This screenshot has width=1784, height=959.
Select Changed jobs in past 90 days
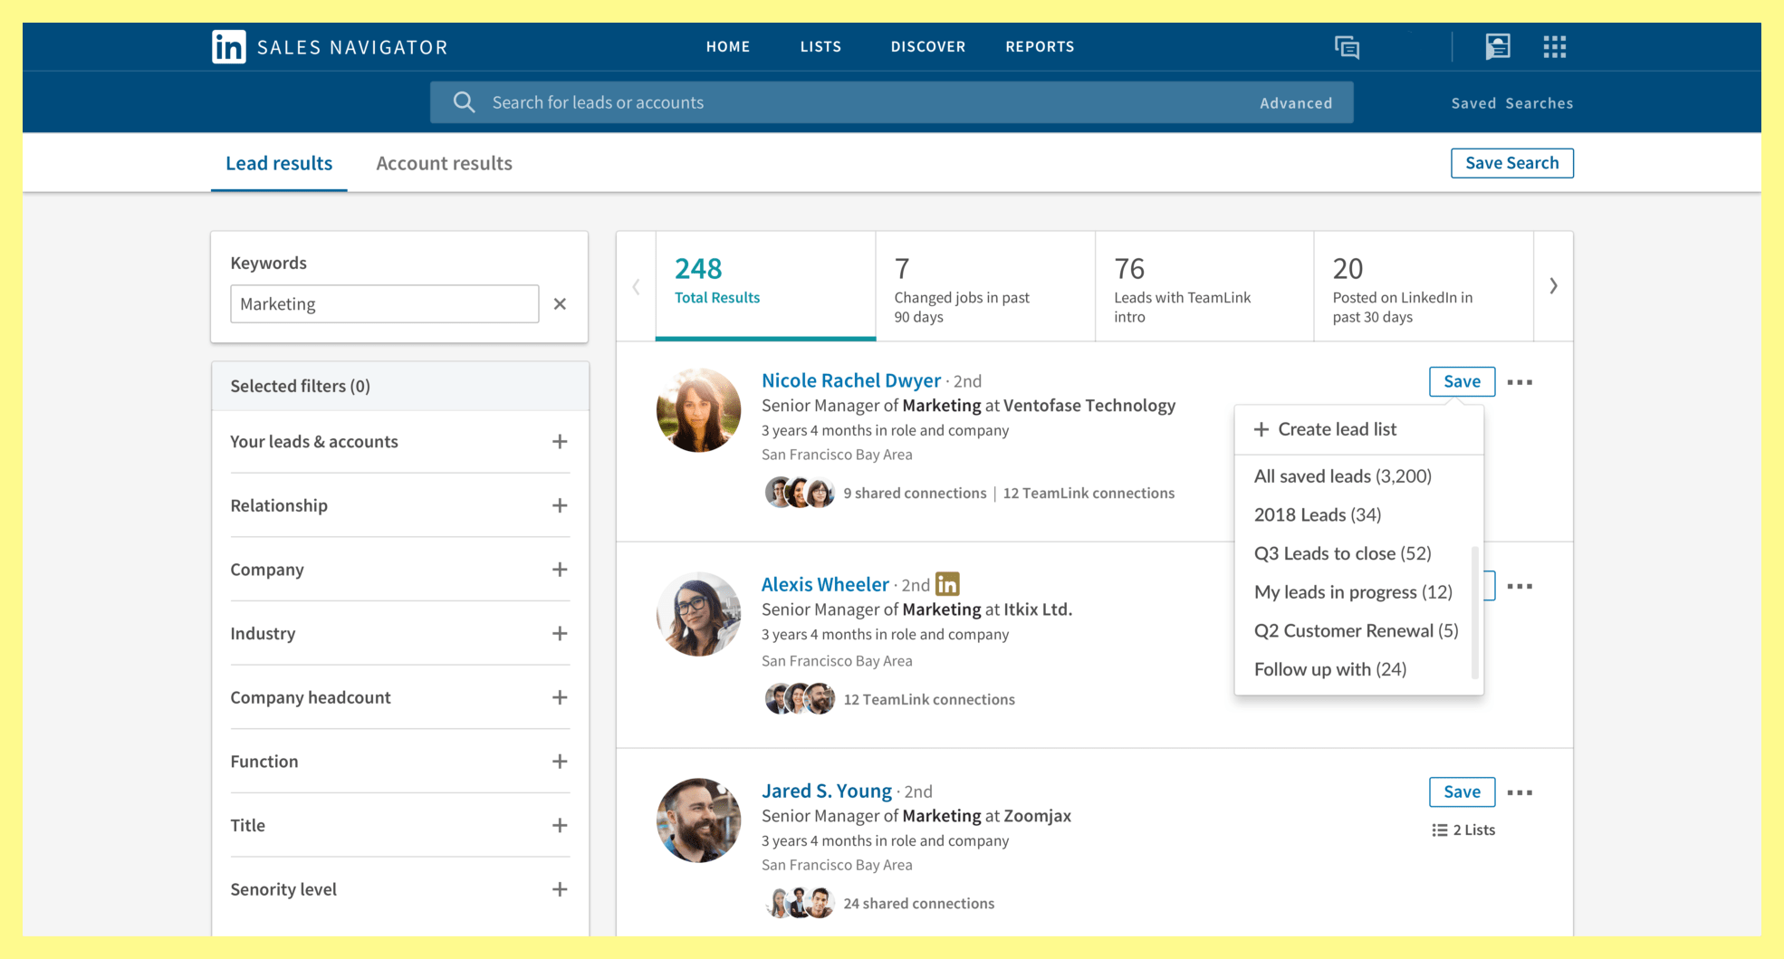point(985,286)
